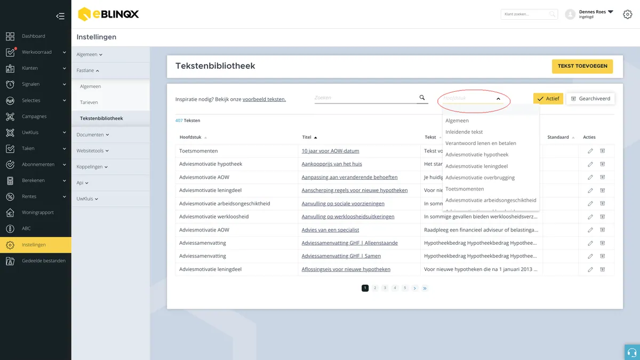Show archived texts with Gearchiveerd toggle
This screenshot has width=640, height=360.
pos(590,99)
